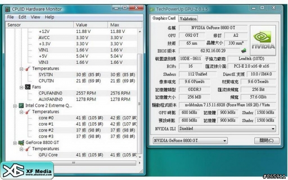Switch to the Graphics Card tab
Image resolution: width=288 pixels, height=180 pixels.
click(164, 18)
